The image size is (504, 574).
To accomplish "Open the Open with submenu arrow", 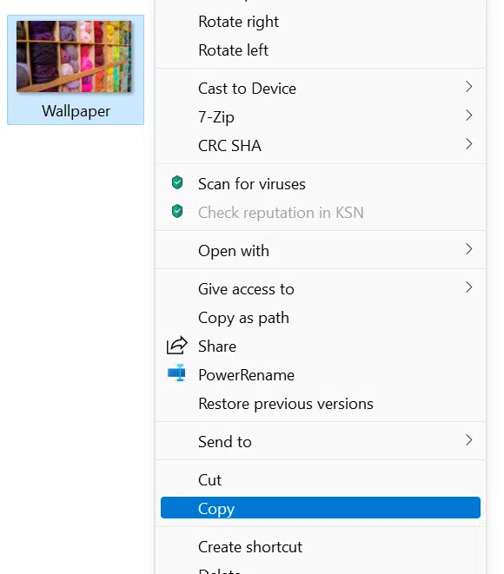I will pos(469,249).
